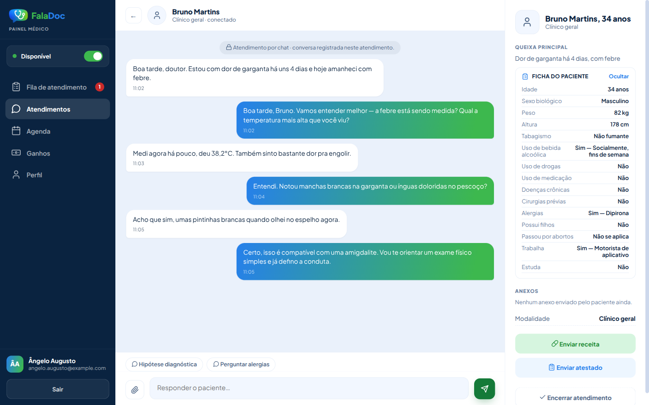Insert the Perguntar alergias quick reply

pyautogui.click(x=241, y=364)
